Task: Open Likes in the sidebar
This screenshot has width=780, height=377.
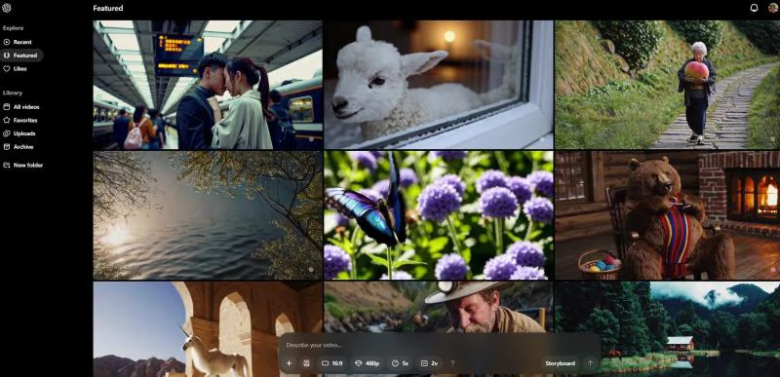Action: point(16,69)
